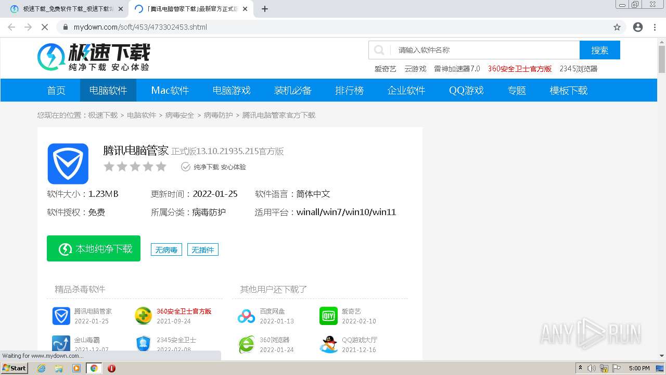Image resolution: width=666 pixels, height=375 pixels.
Task: Go back with the browser back arrow
Action: coord(11,27)
